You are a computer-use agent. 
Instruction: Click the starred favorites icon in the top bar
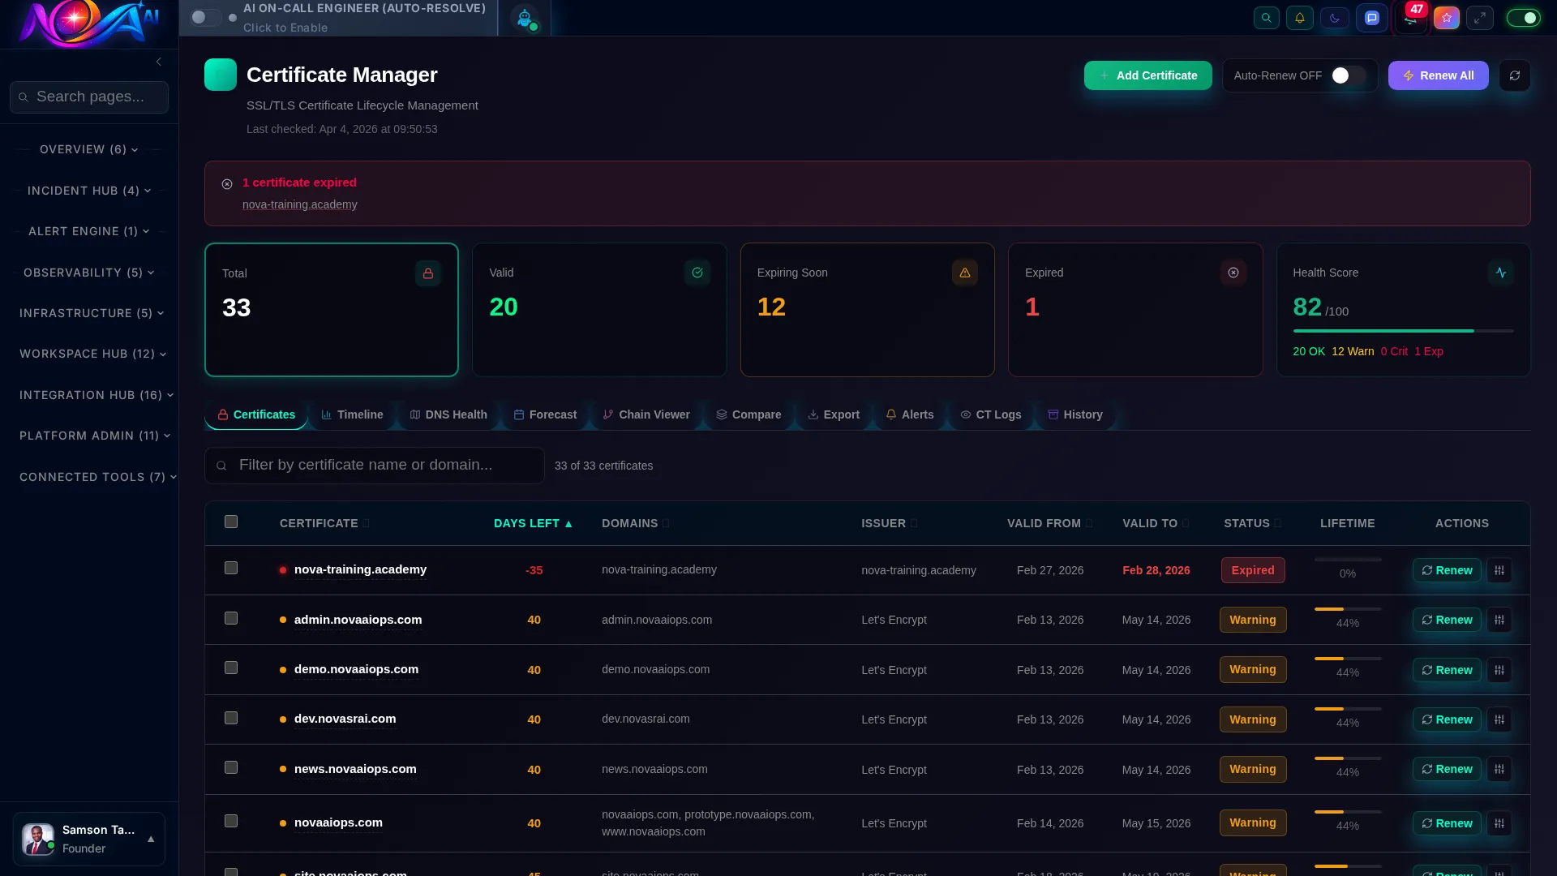click(1447, 17)
